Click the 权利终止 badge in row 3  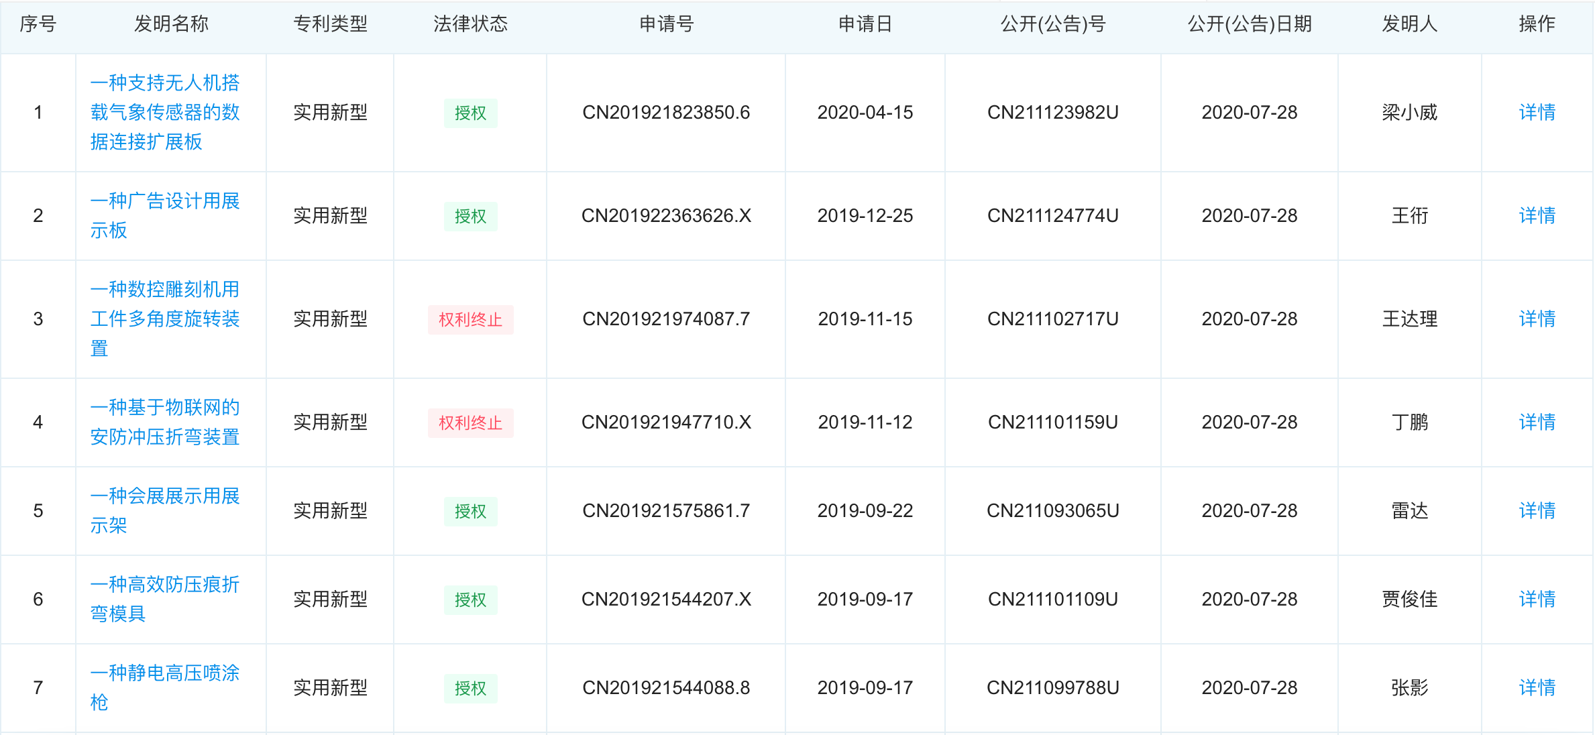(x=470, y=319)
